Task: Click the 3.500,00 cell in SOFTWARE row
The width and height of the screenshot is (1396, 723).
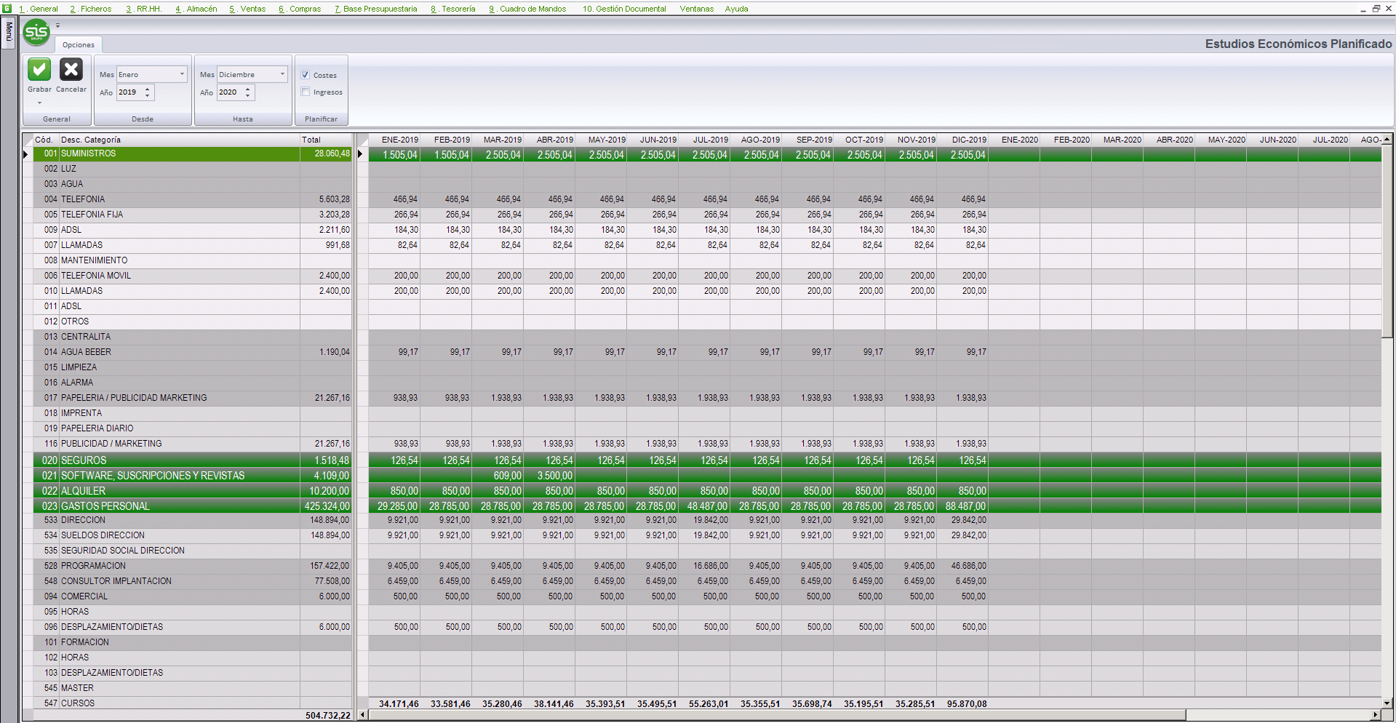Action: (550, 476)
